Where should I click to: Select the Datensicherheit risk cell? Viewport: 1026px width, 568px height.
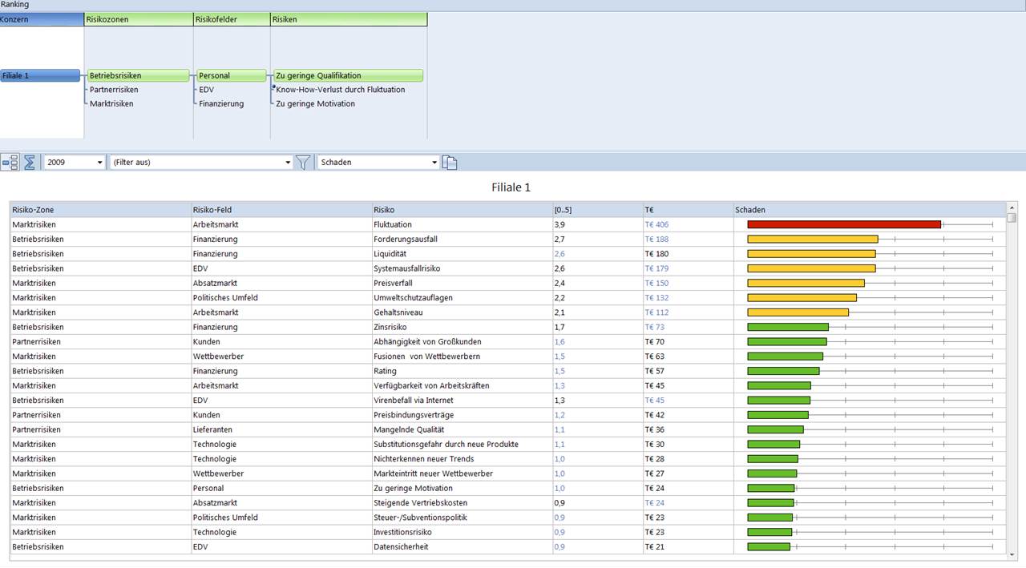pos(462,546)
